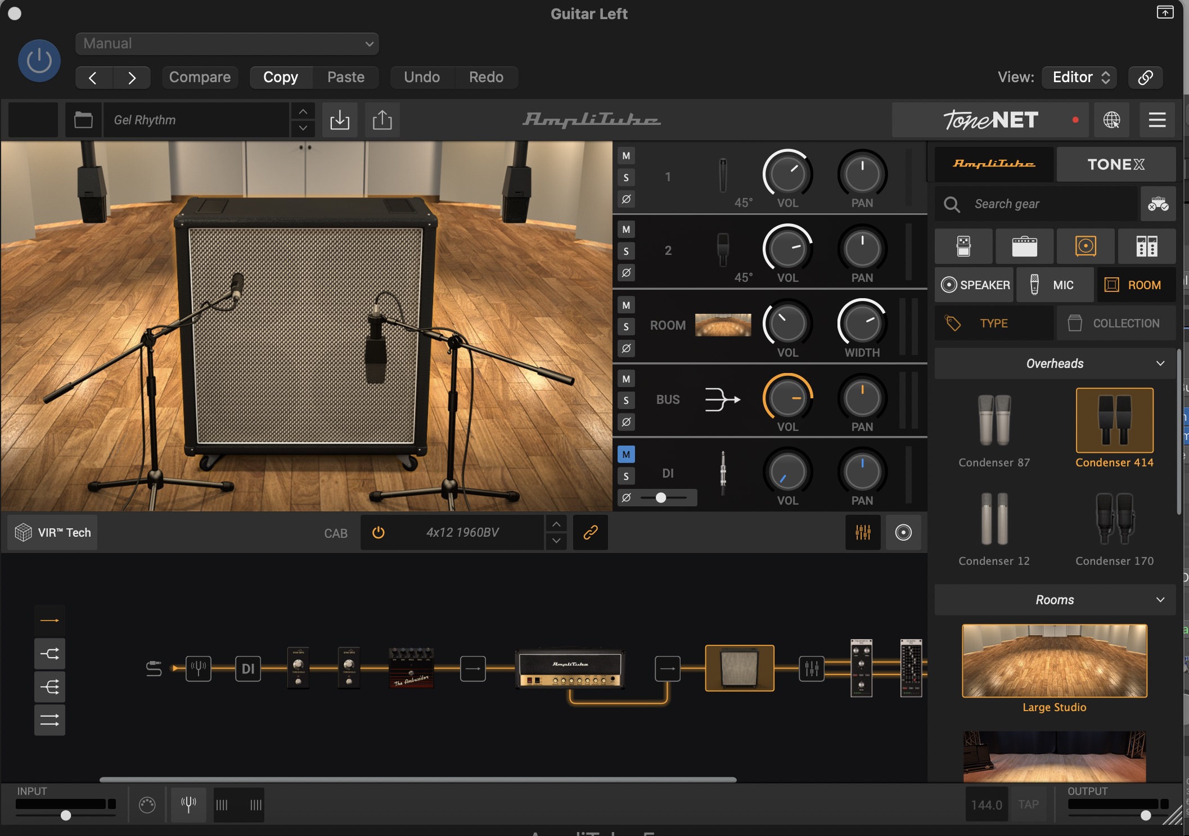
Task: Open the preset browser folder icon
Action: 83,120
